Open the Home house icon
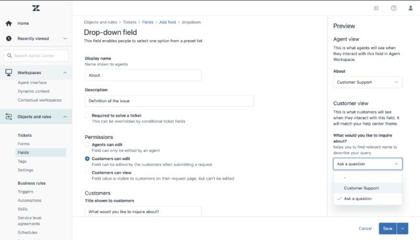Screen dimensions: 420x240 pos(9,23)
